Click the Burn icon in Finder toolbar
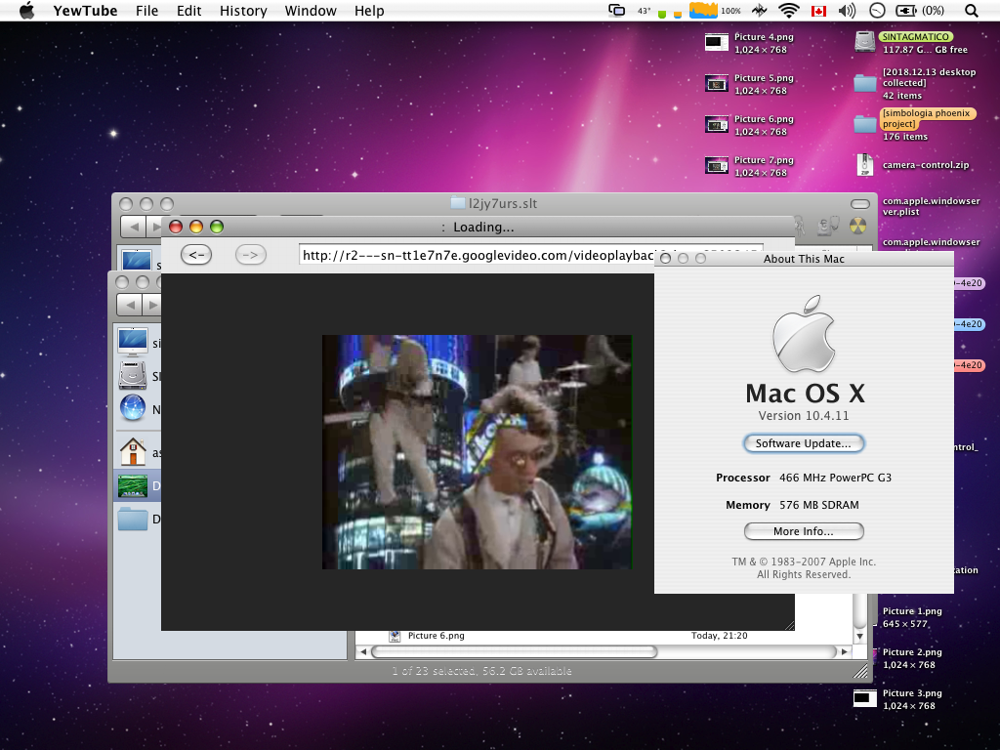1000x750 pixels. pos(858,226)
